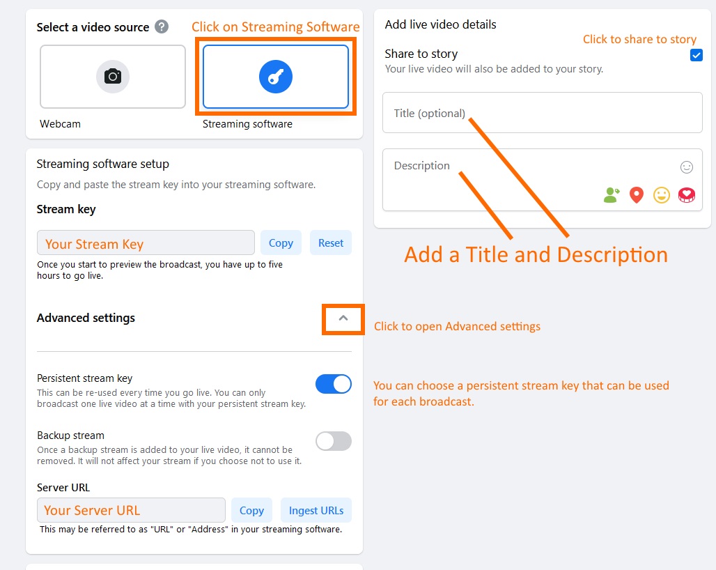716x570 pixels.
Task: Reset the stream key
Action: (x=331, y=243)
